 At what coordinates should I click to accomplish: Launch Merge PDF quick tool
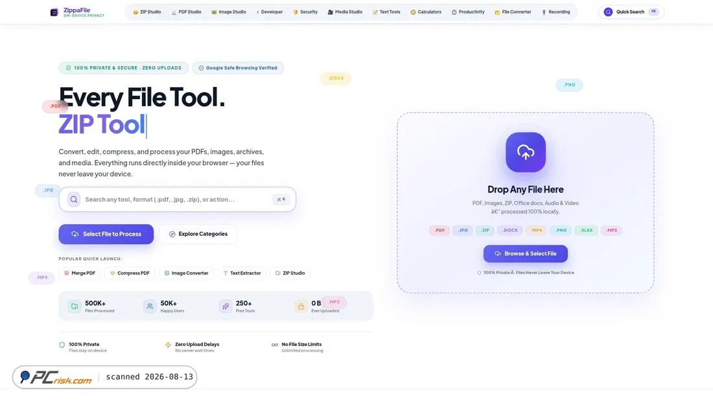coord(80,273)
